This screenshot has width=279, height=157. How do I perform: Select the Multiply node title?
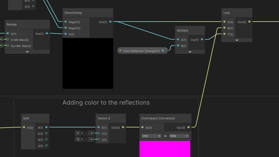pyautogui.click(x=182, y=30)
